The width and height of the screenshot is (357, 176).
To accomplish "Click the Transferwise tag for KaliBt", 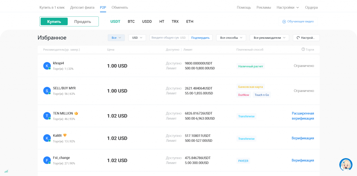I will (x=246, y=139).
